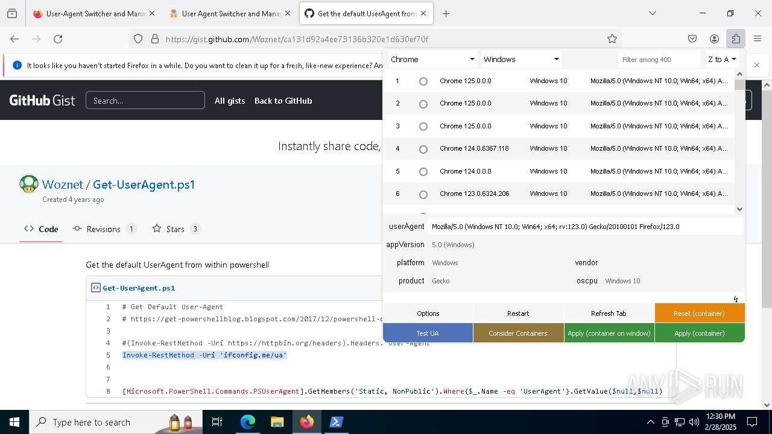The image size is (772, 434).
Task: Open list all tabs chevron
Action: (653, 13)
